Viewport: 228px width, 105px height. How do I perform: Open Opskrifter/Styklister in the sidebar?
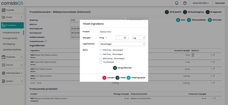coord(12,50)
